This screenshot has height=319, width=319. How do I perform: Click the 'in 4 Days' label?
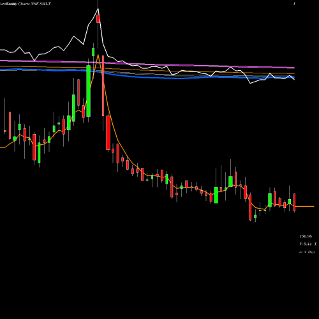click(307, 252)
